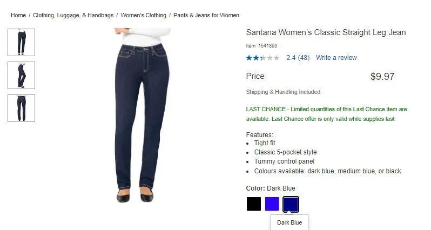Open Clothing, Luggage, & Handbags breadcrumb
The image size is (431, 230).
73,16
